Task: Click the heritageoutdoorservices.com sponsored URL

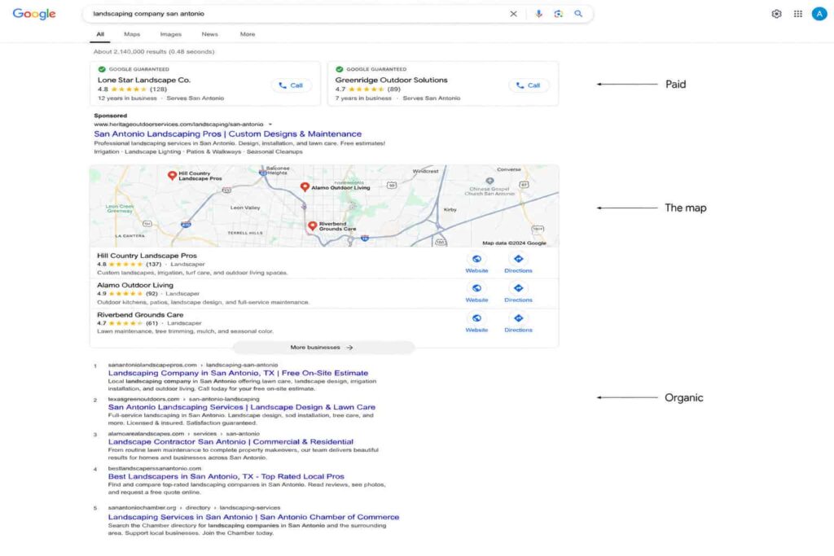Action: (178, 125)
